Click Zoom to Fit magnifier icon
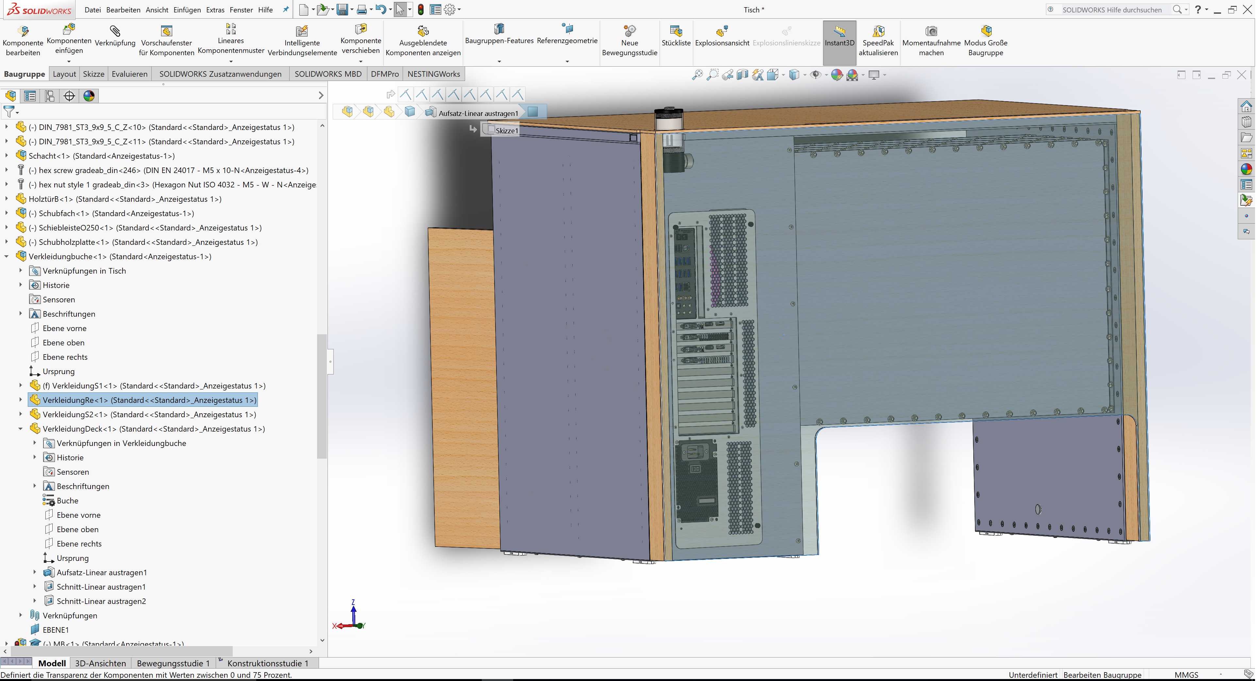This screenshot has width=1257, height=681. [697, 74]
